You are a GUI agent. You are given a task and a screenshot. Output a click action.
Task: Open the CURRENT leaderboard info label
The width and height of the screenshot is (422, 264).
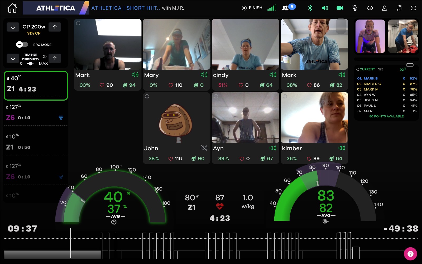tap(366, 69)
